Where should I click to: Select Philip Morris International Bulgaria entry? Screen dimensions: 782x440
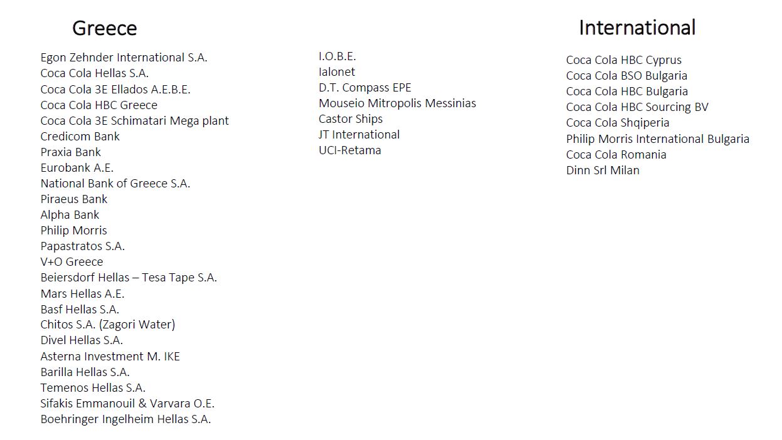(x=657, y=139)
